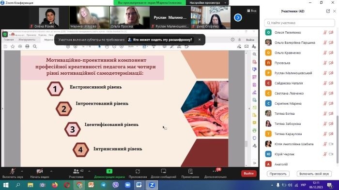The image size is (339, 190).
Task: Click Ольга Кравченко's camera off icon
Action: [331, 53]
